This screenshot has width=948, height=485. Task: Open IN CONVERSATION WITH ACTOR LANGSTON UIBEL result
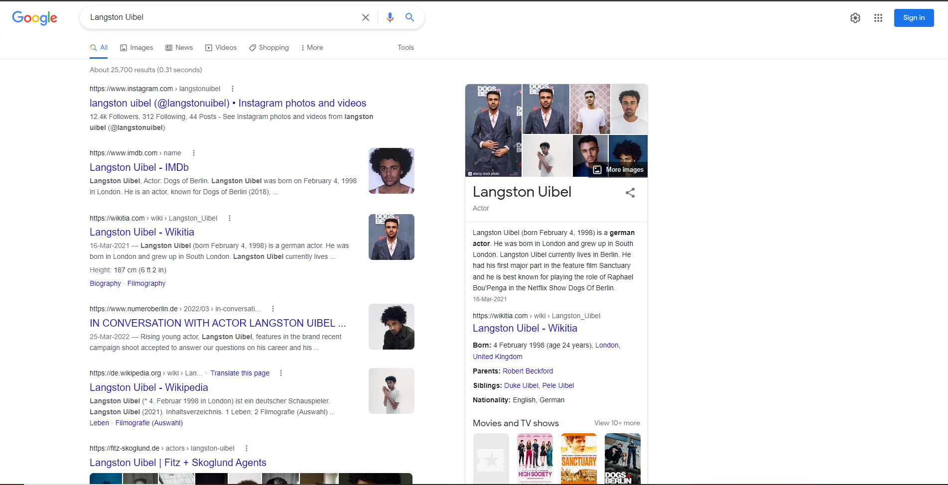tap(218, 323)
